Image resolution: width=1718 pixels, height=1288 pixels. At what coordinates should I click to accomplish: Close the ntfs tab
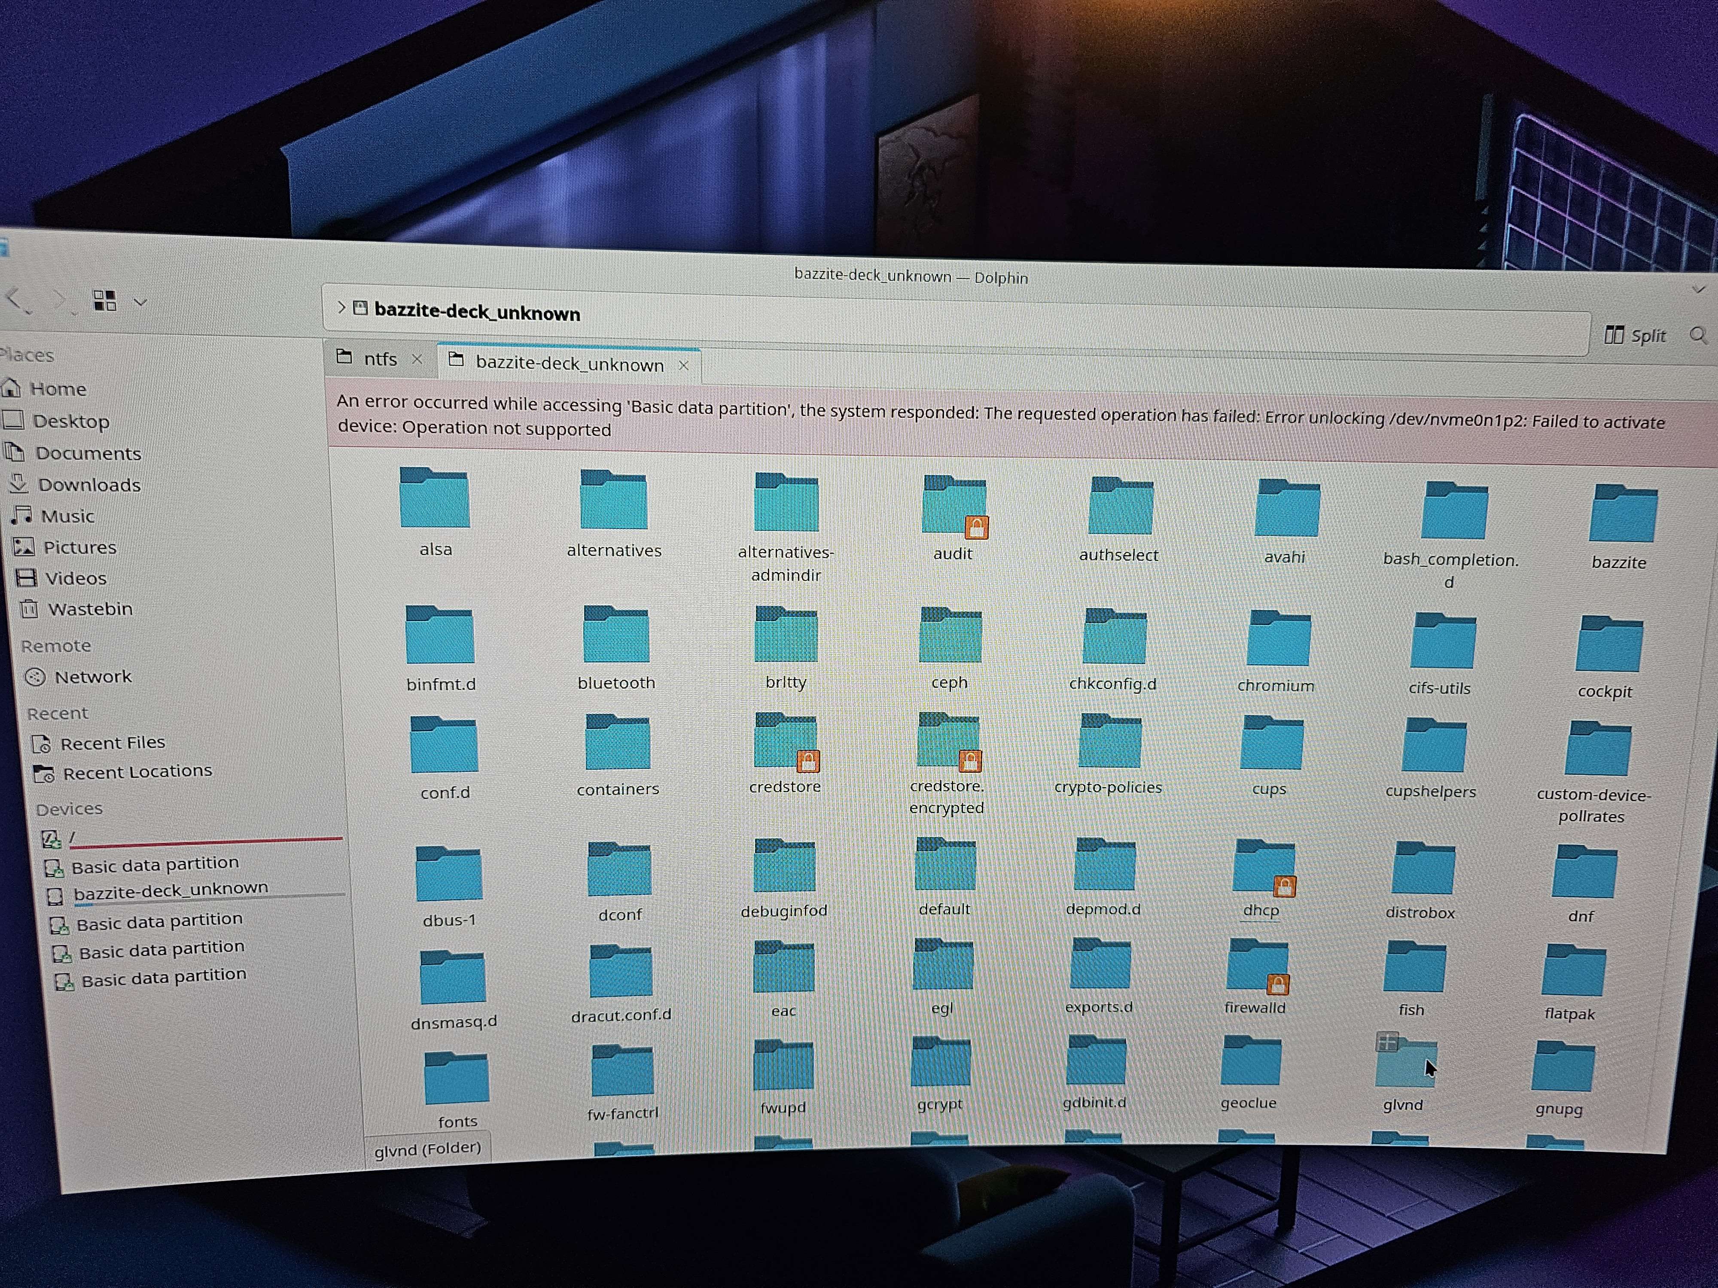pyautogui.click(x=417, y=359)
